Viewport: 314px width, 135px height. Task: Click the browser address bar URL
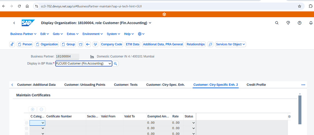91,6
